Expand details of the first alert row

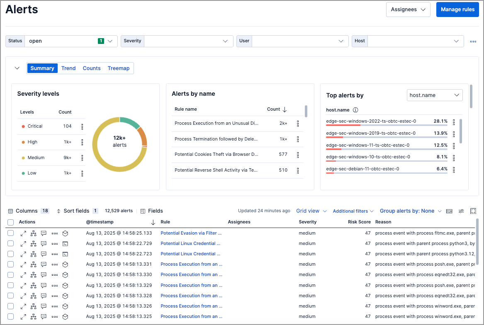(x=24, y=233)
